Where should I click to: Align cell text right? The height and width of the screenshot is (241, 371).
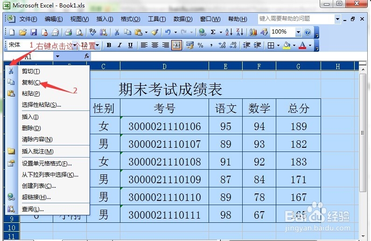pos(166,45)
